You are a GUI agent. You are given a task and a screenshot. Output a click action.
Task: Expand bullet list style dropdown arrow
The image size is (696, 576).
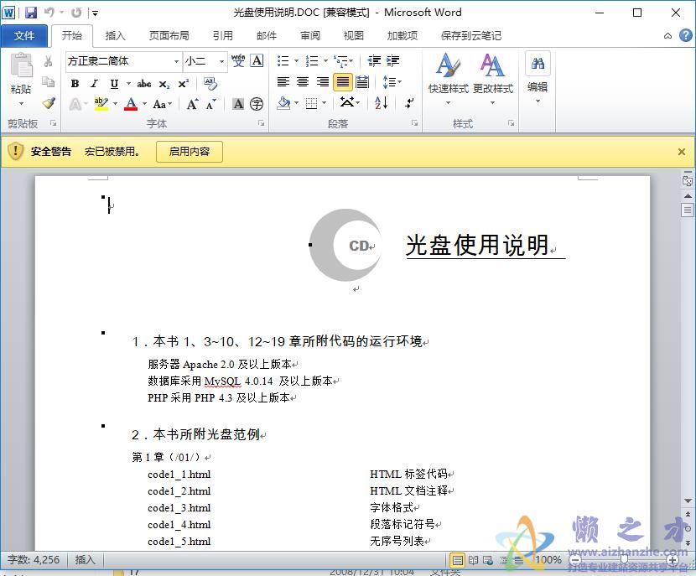[297, 61]
